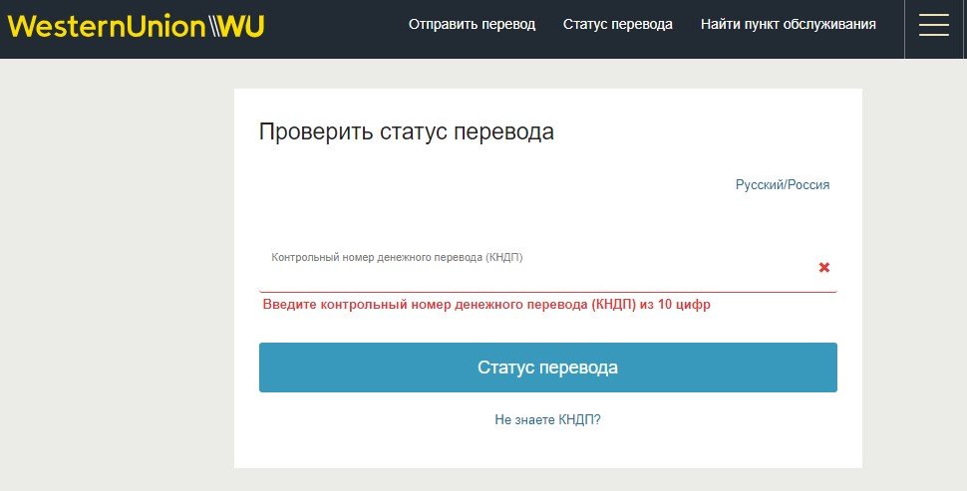Screen dimensions: 967x491
Task: Click the Проверить статус перевода heading
Action: click(x=406, y=131)
